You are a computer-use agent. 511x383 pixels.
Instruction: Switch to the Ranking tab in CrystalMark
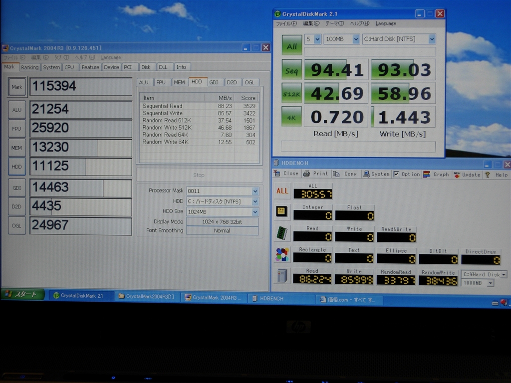point(29,67)
